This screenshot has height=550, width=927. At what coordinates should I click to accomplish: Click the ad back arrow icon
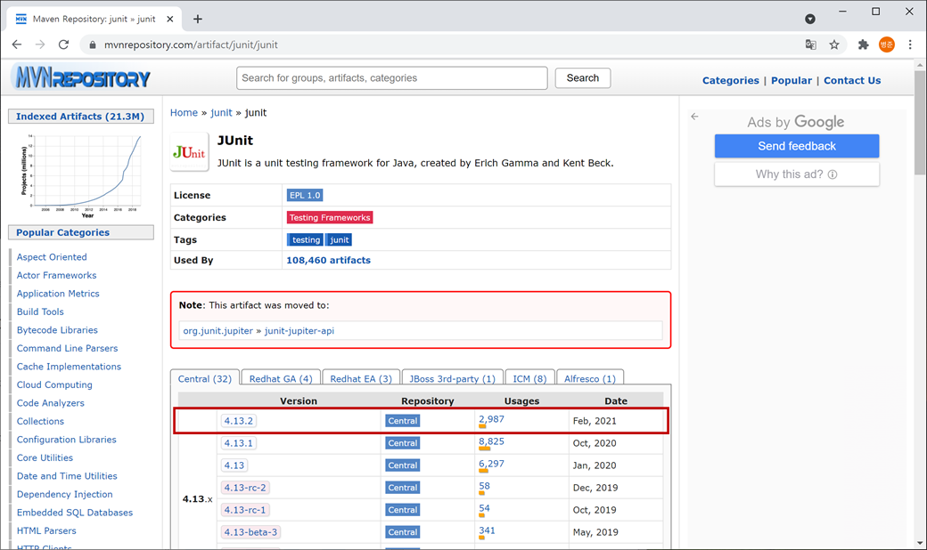694,117
